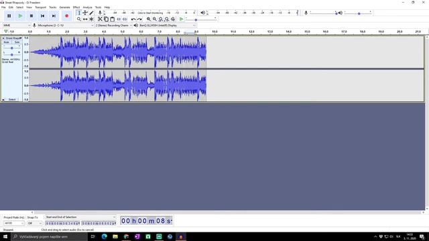Screen dimensions: 429x241
Task: Mute the Street Rhapsody track
Action: 6,42
